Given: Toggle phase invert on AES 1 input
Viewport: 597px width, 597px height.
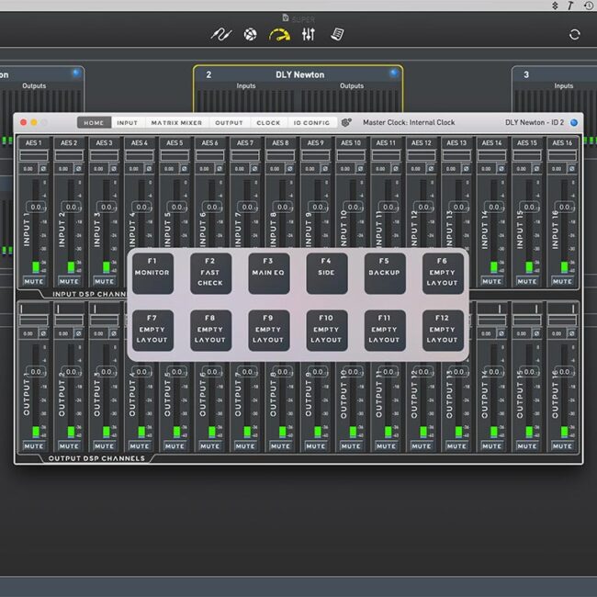Looking at the screenshot, I should click(42, 168).
